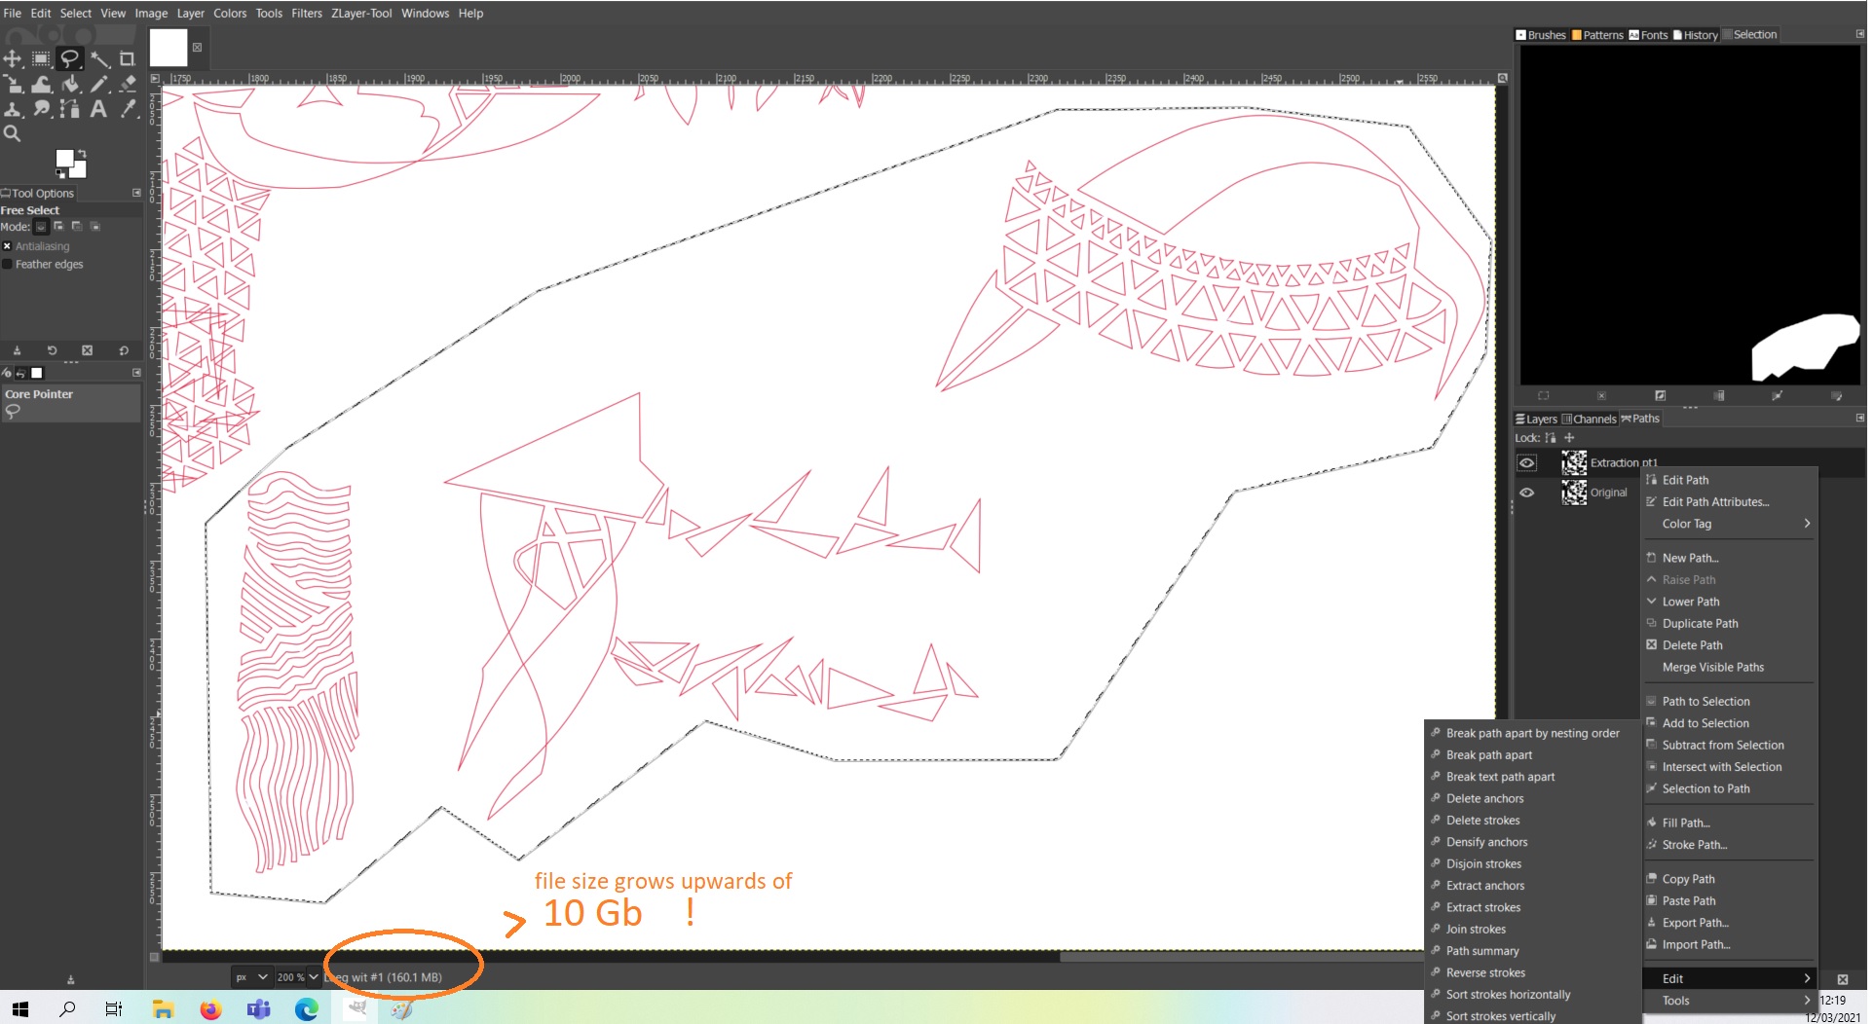The image size is (1874, 1024).
Task: Select the Text tool
Action: pos(98,109)
